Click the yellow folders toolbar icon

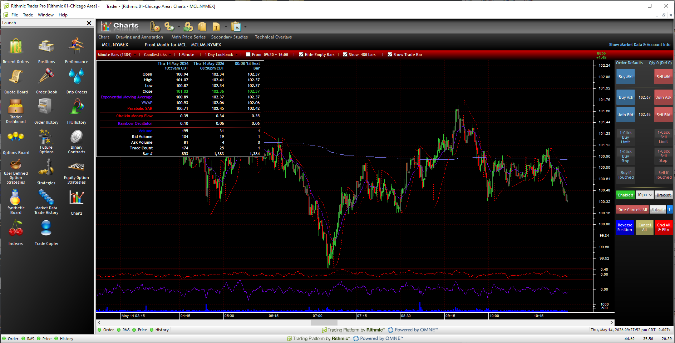coord(202,27)
